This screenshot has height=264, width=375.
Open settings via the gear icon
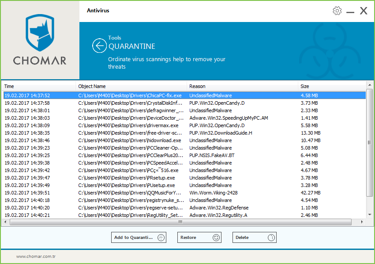[337, 11]
